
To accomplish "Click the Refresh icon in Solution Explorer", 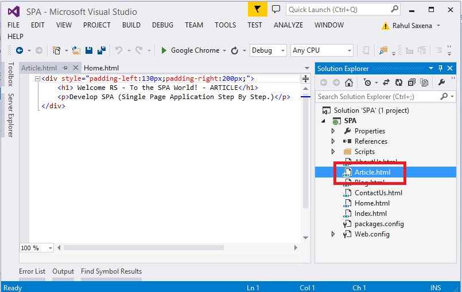I will tap(398, 82).
